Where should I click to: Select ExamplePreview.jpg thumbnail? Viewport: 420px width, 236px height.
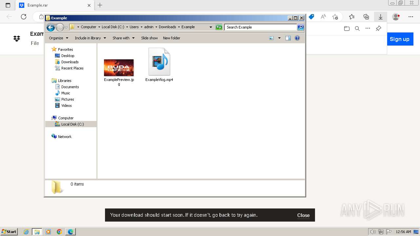tap(119, 68)
